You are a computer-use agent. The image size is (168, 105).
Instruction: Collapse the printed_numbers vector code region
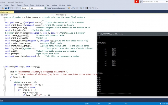(x=4, y=17)
